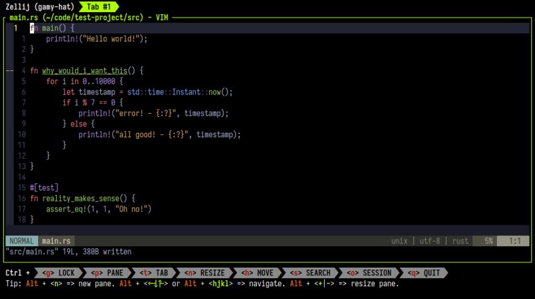
Task: Click the NORMAL mode indicator in status line
Action: click(x=21, y=241)
